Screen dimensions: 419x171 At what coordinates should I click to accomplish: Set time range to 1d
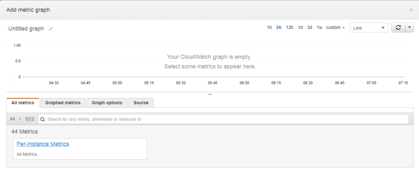pos(300,27)
